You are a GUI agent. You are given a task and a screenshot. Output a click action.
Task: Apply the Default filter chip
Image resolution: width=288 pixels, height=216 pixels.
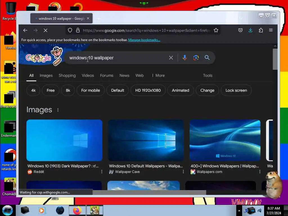pos(118,90)
